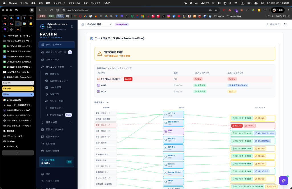Collapse the RASHIN sidebar panel icon
This screenshot has width=292, height=189.
(x=72, y=26)
